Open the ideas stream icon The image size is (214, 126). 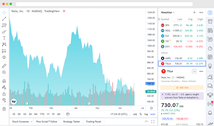point(210,95)
